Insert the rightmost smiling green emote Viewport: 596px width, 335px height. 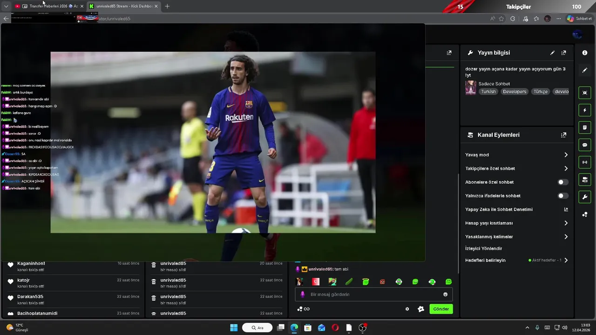coord(448,281)
